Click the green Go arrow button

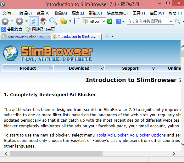tap(110, 21)
